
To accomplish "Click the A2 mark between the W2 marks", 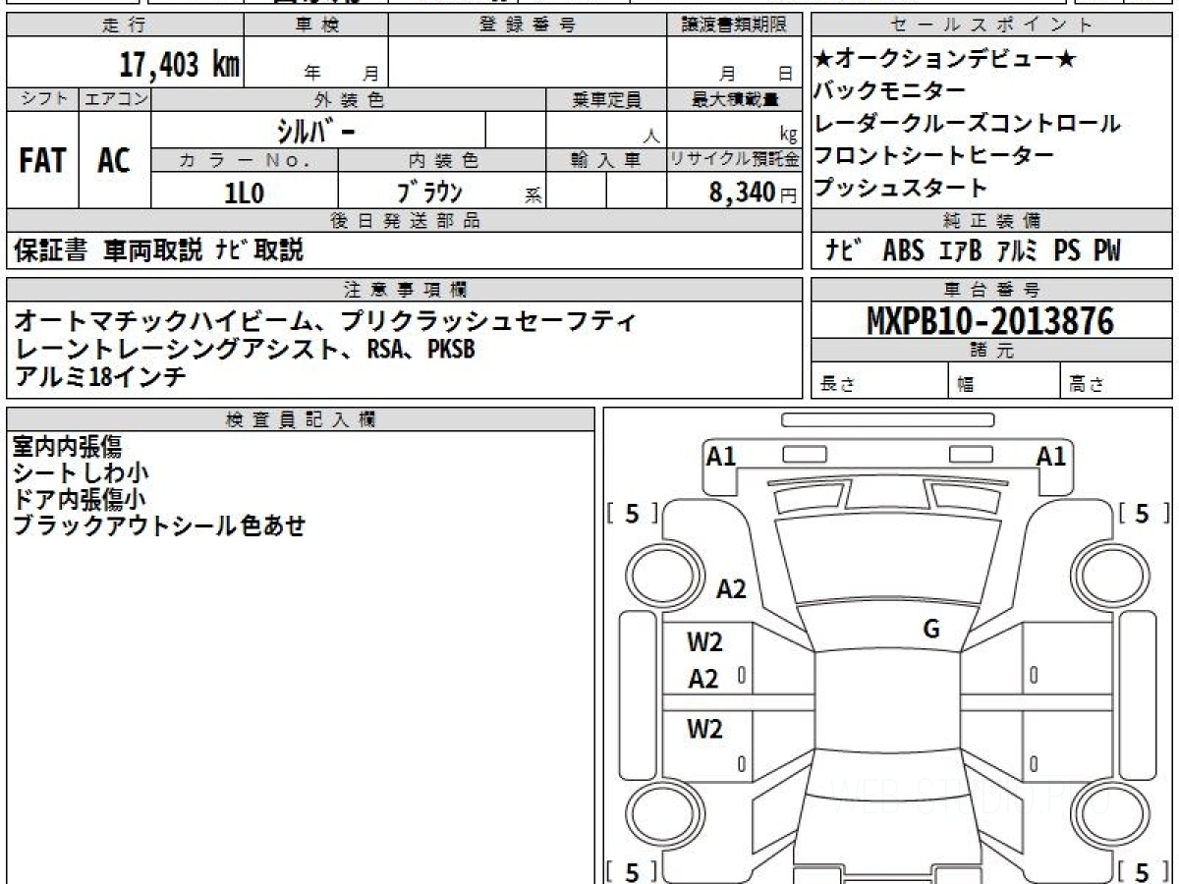I will [x=702, y=680].
